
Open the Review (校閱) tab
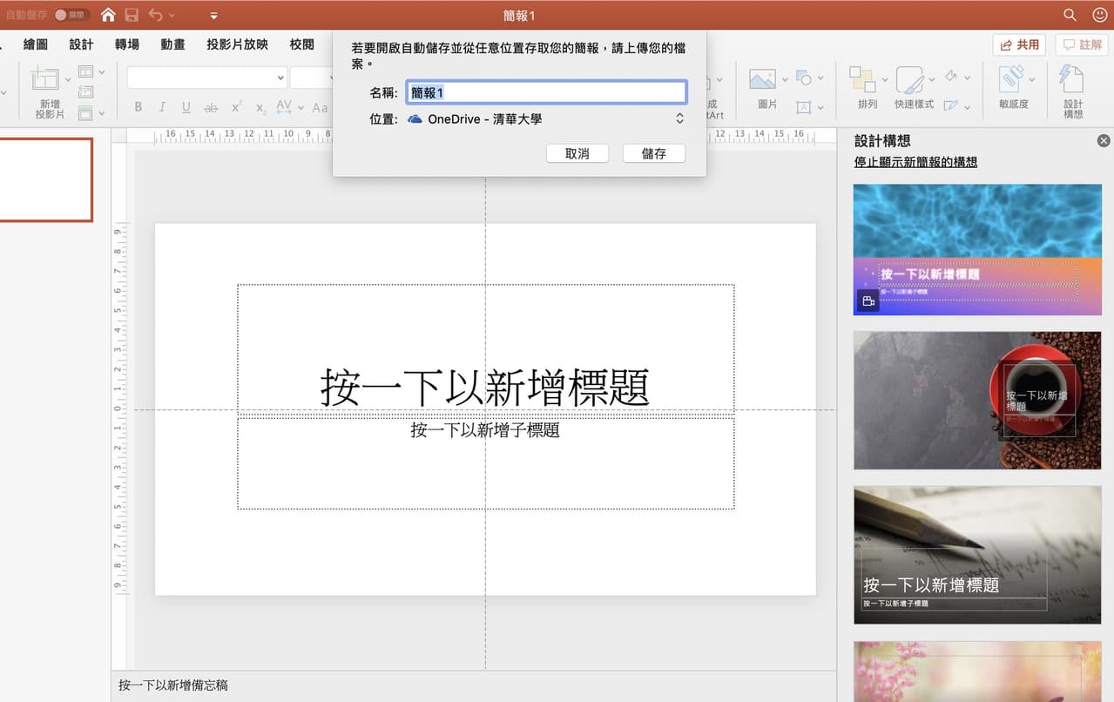(302, 44)
